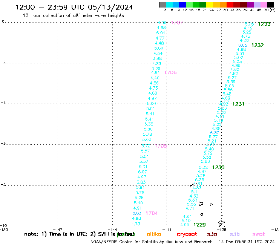Screen dimensions: 279x245
Task: Click the green time label 1231
Action: [x=238, y=104]
